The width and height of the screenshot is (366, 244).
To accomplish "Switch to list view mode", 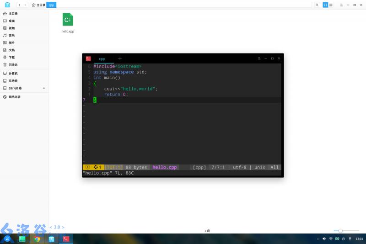I will [x=331, y=5].
